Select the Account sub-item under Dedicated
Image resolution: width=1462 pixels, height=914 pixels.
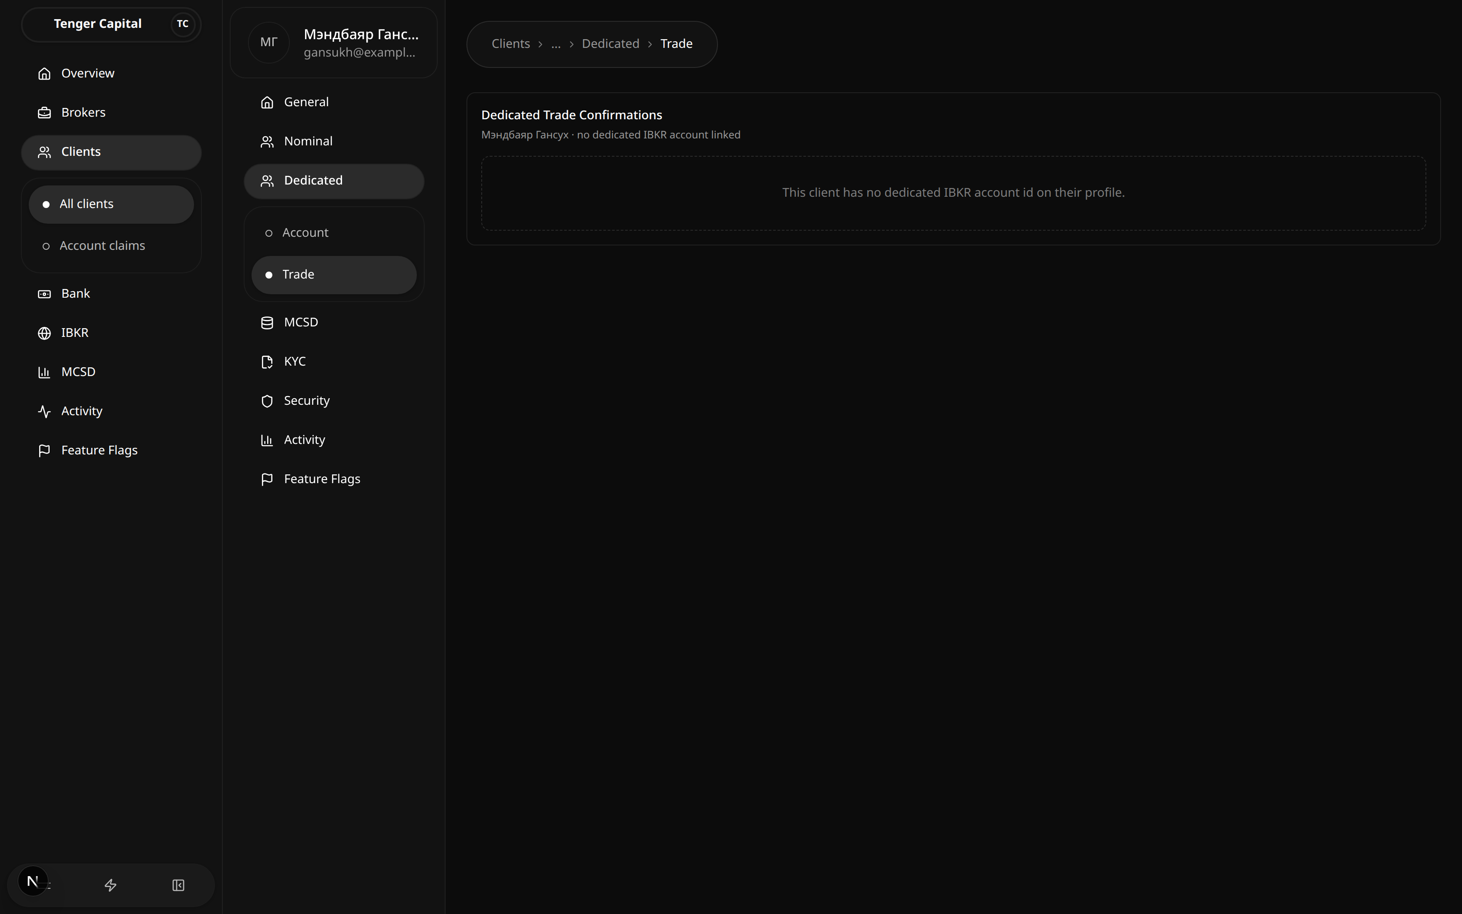[334, 233]
